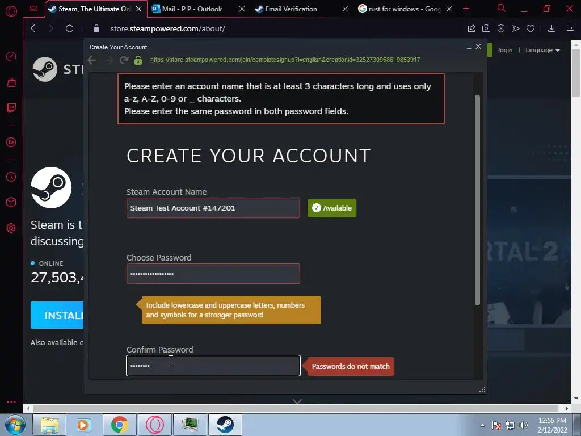Viewport: 581px width, 436px height.
Task: Open Easy Setup sliders icon
Action: pos(570,28)
